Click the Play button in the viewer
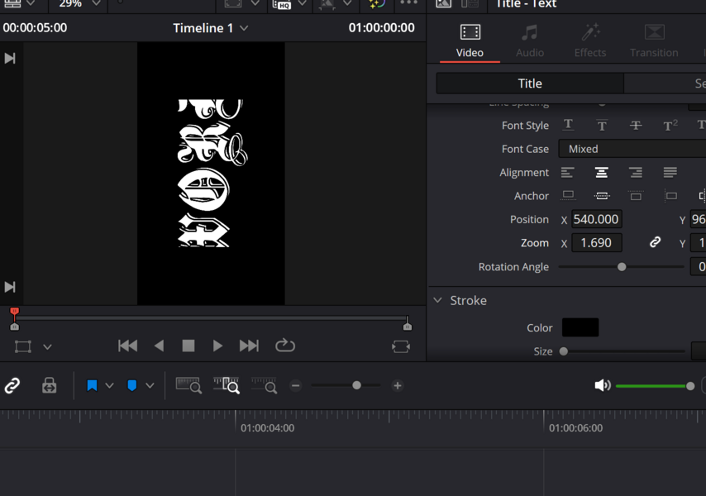This screenshot has height=496, width=706. [217, 346]
